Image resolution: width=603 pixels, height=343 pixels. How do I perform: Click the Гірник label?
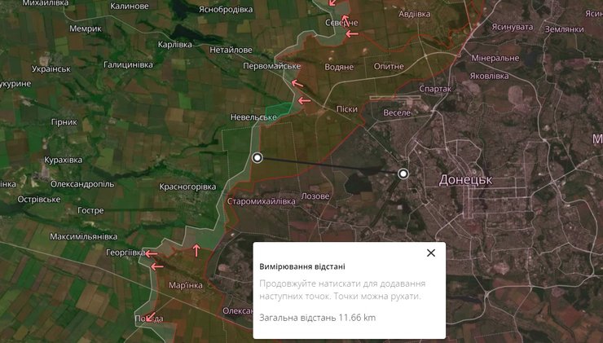(64, 122)
